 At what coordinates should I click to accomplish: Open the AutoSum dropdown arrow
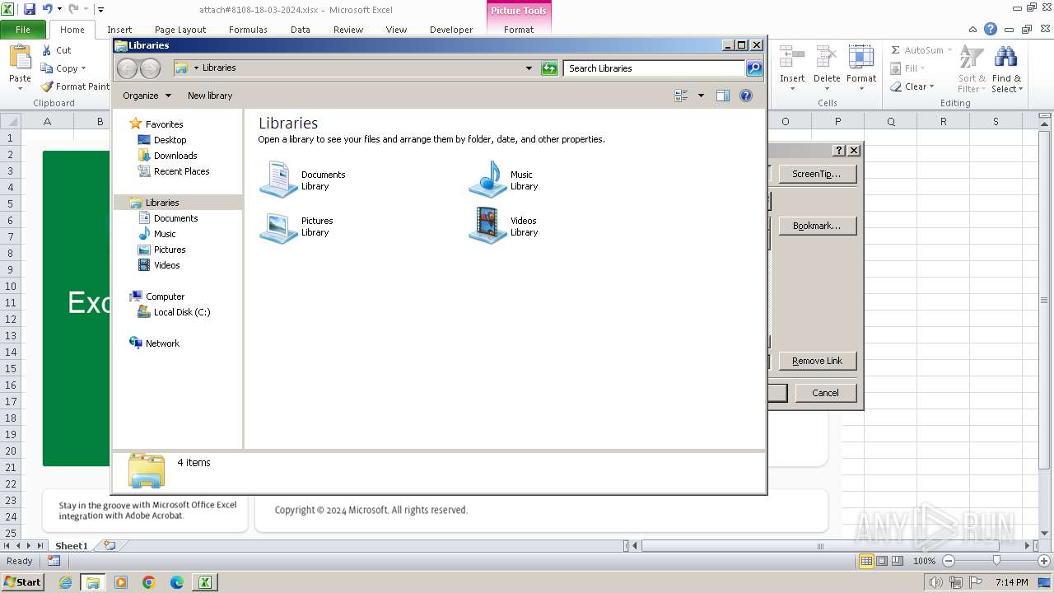coord(949,50)
